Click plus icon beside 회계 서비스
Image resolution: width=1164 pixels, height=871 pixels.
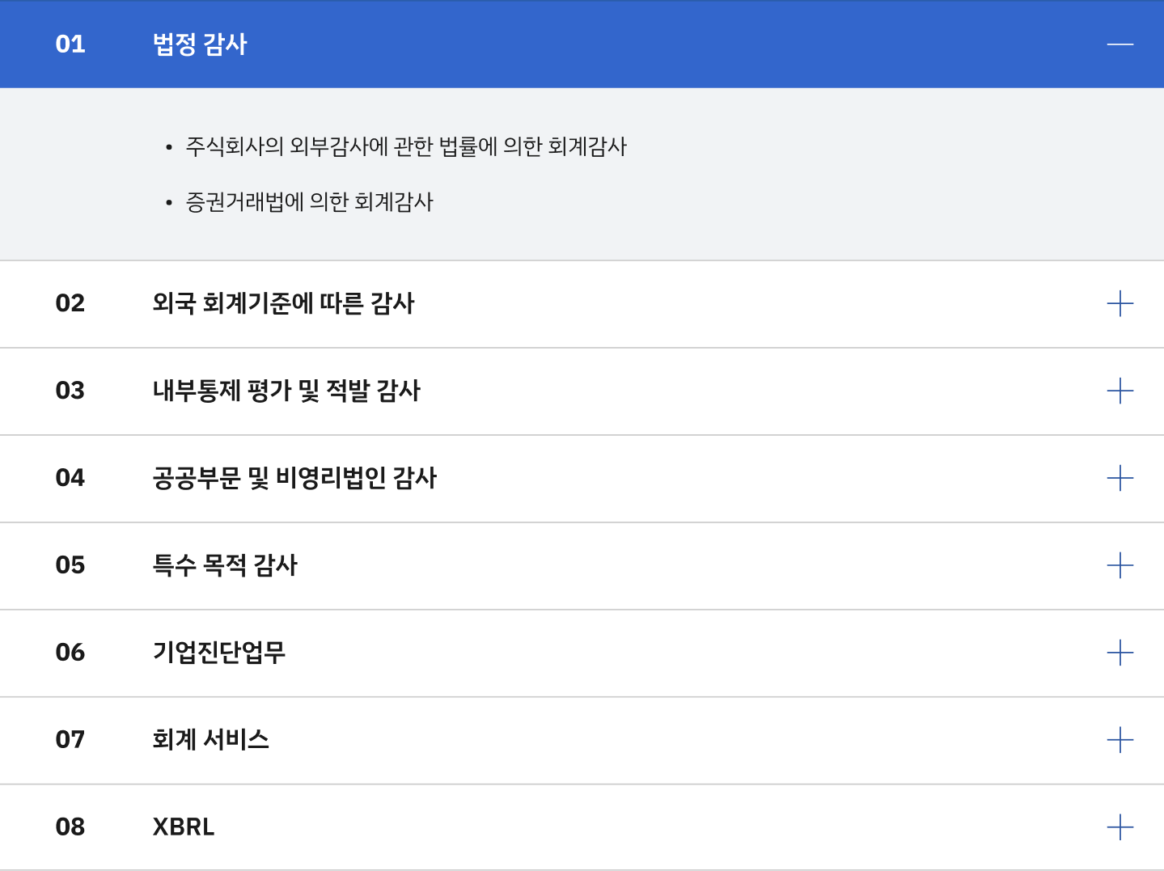pyautogui.click(x=1120, y=740)
